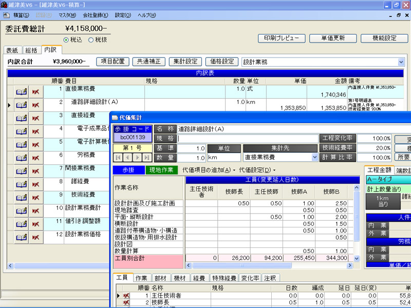Image resolution: width=411 pixels, height=308 pixels.
Task: Click the red cut icon for 道路詳細設計(A)
Action: [x=35, y=105]
